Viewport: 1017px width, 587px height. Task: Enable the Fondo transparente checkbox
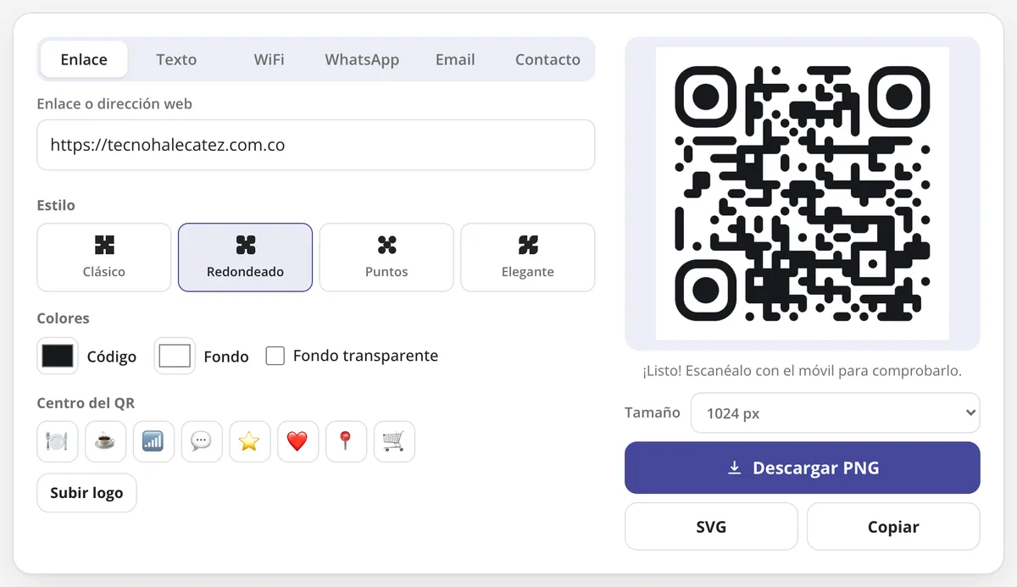(x=275, y=356)
